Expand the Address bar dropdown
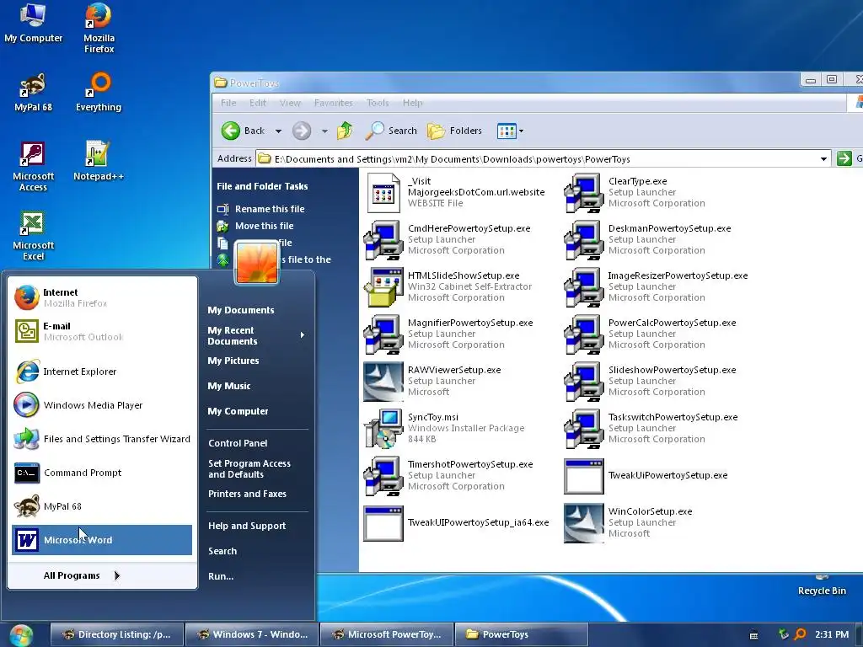Screen dimensions: 863x647 [x=823, y=159]
